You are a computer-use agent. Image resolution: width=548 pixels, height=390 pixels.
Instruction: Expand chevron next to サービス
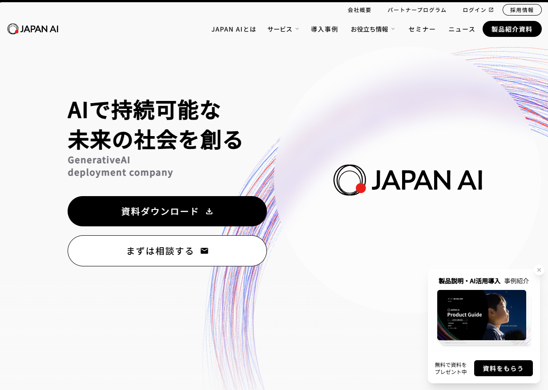coord(297,29)
